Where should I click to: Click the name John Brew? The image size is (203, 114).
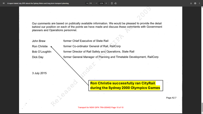[39, 41]
